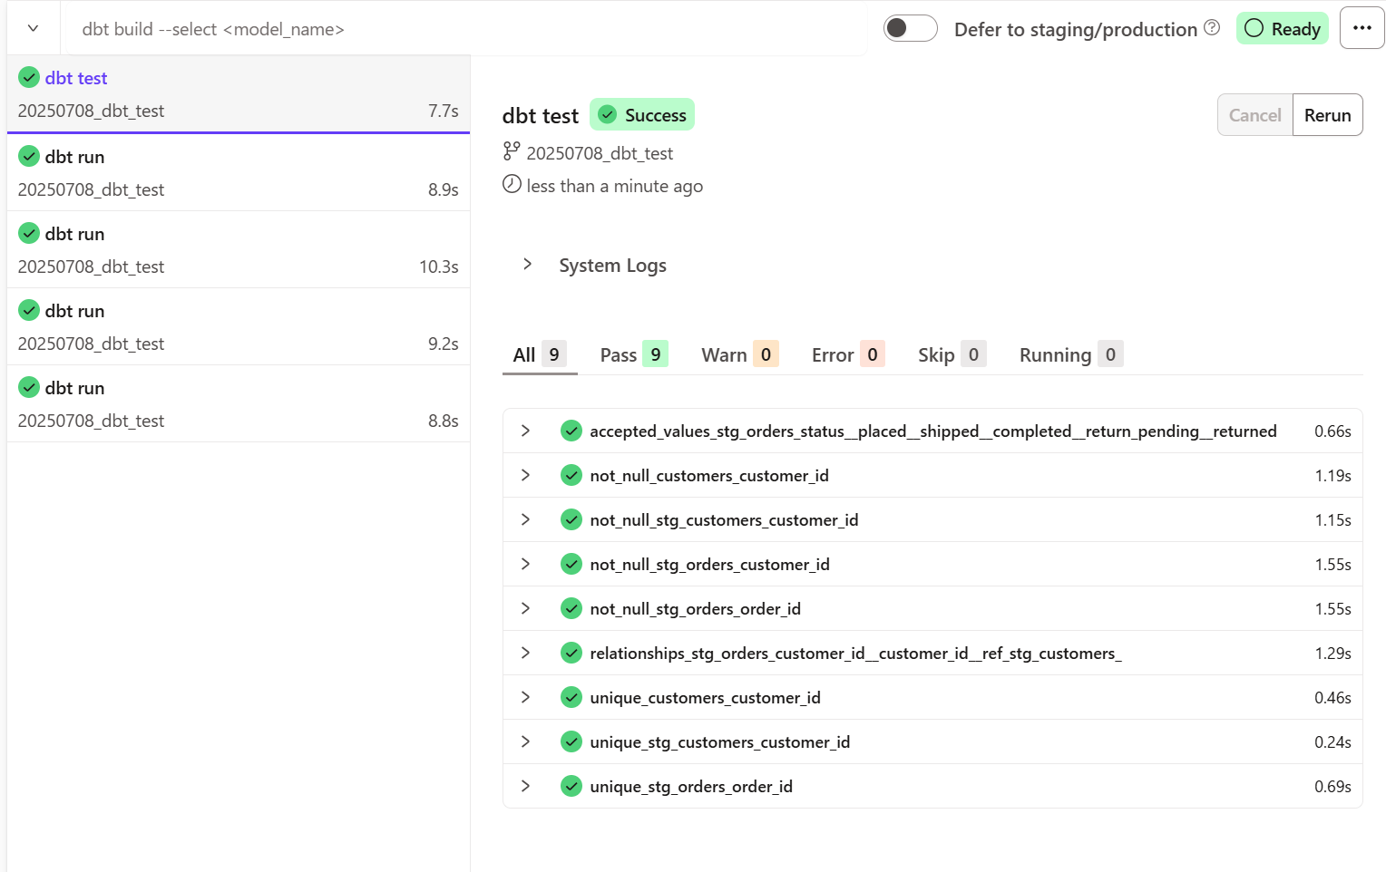Click the help icon next to Defer to staging/production
Image resolution: width=1386 pixels, height=872 pixels.
click(x=1212, y=28)
